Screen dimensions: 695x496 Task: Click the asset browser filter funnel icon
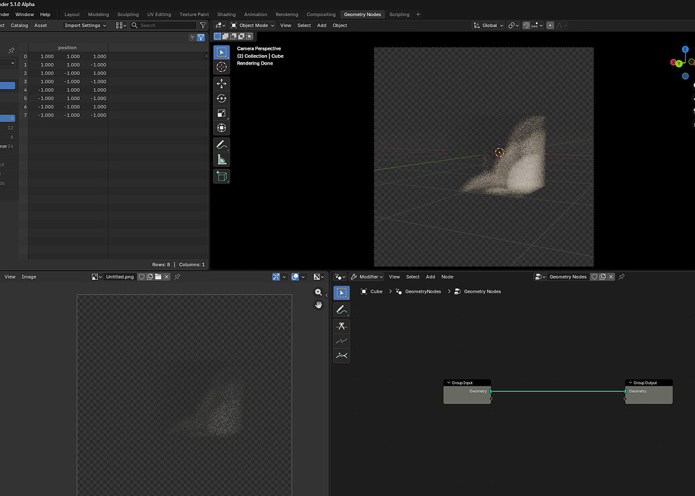203,26
